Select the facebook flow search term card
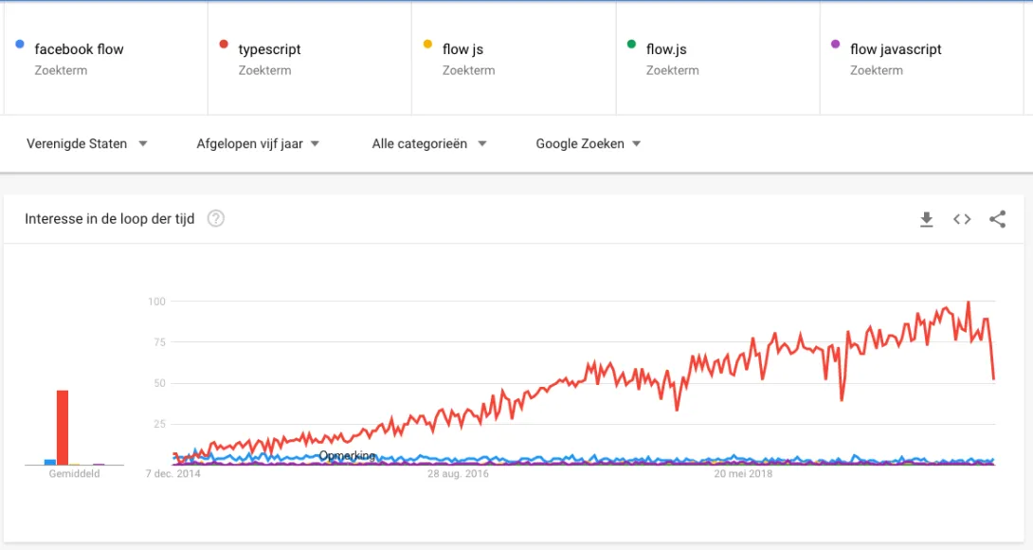This screenshot has width=1033, height=550. 104,57
